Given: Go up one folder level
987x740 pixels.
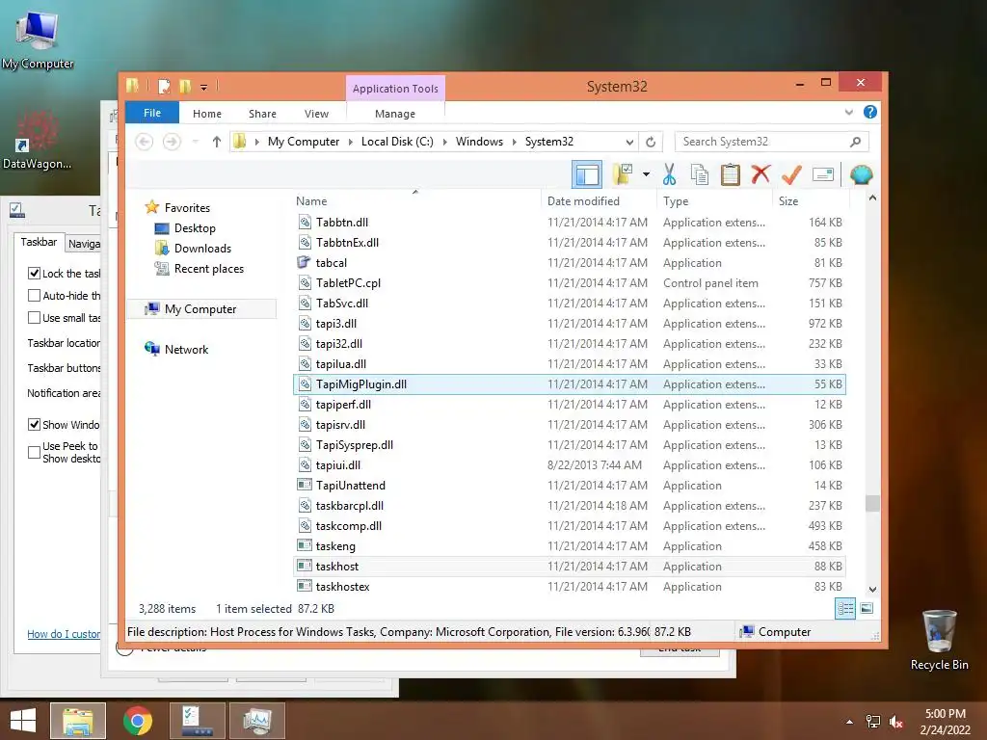Looking at the screenshot, I should click(x=217, y=142).
